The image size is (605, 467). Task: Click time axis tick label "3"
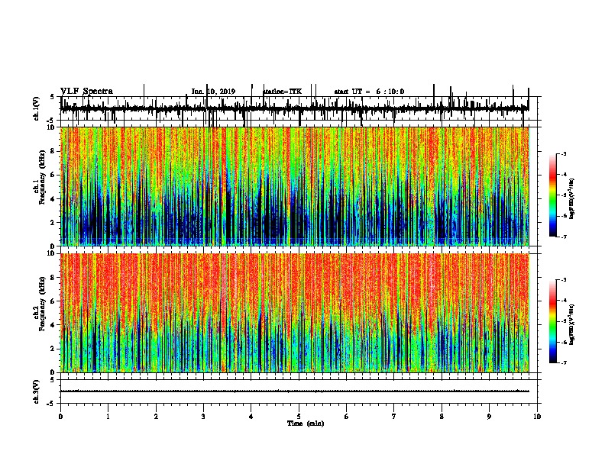tap(203, 417)
